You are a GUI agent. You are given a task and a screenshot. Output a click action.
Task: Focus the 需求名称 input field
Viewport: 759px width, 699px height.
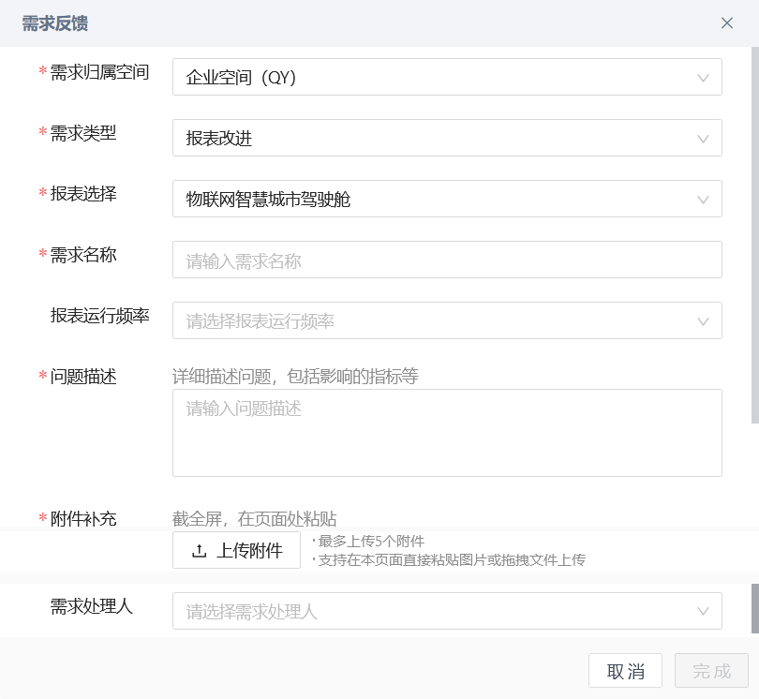(x=447, y=260)
